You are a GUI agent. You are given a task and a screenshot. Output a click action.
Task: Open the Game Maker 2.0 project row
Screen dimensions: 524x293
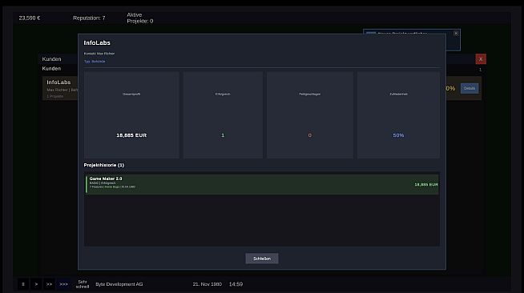pyautogui.click(x=262, y=184)
